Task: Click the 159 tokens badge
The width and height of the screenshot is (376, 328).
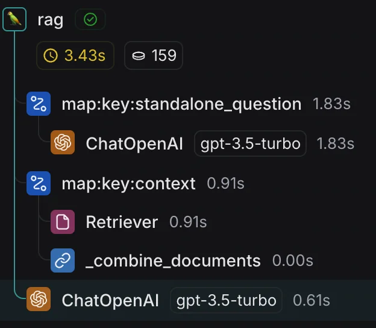Action: [154, 56]
